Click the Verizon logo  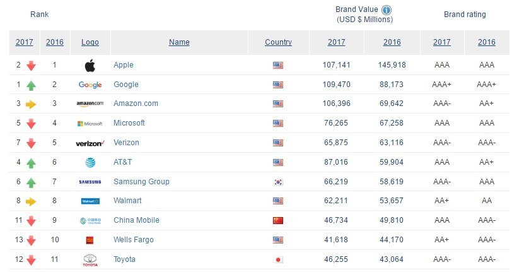pos(90,143)
